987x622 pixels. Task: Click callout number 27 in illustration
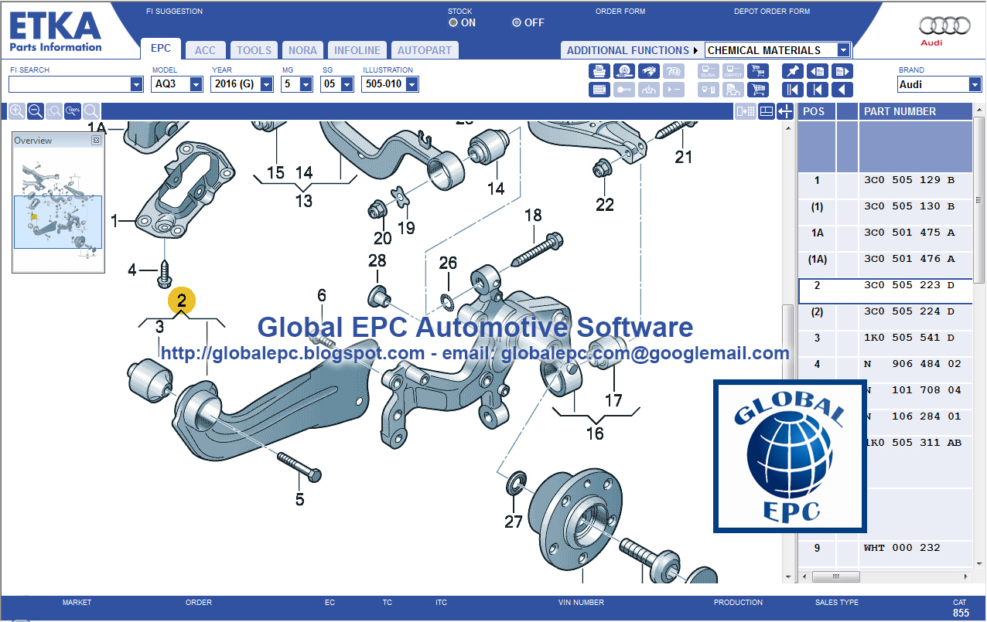[514, 522]
